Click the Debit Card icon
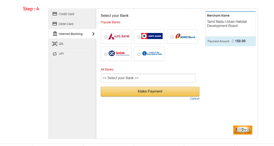Screen dimensions: 274x146 pos(55,24)
